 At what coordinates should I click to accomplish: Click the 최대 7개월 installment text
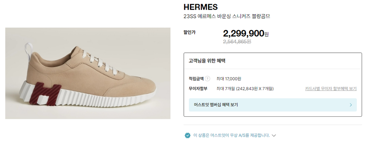[245, 89]
